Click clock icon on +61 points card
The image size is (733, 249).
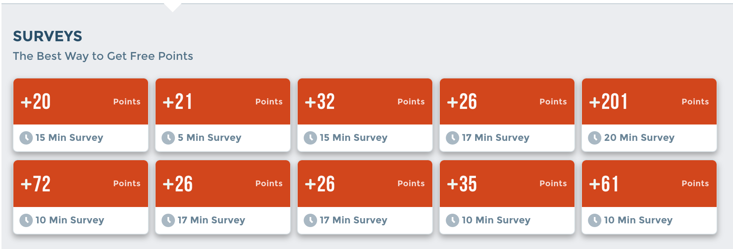(595, 220)
